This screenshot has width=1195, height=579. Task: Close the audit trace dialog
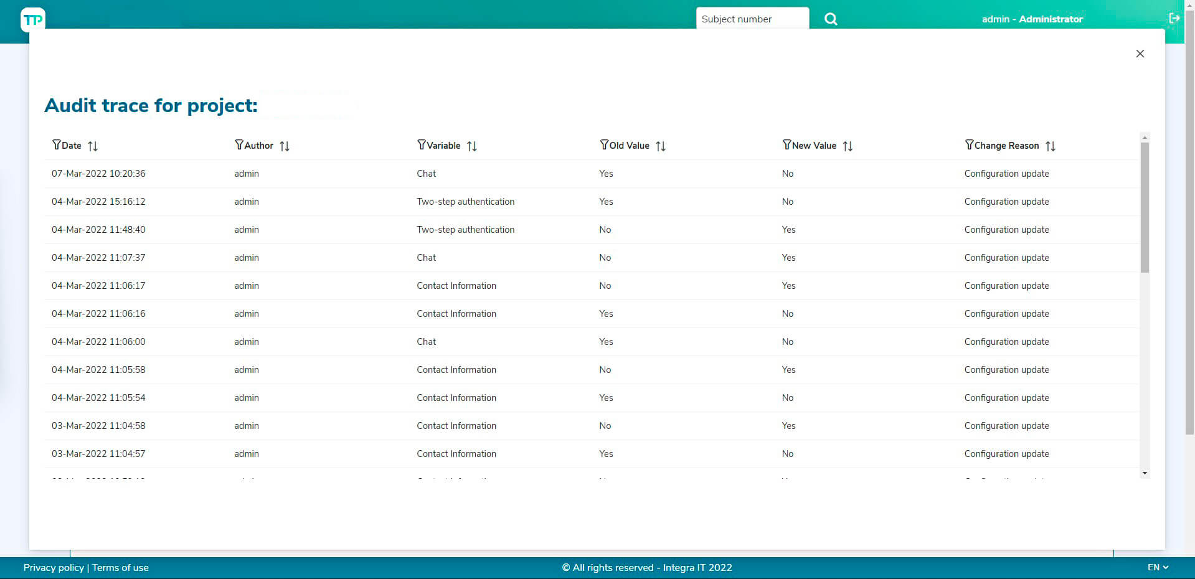coord(1140,54)
